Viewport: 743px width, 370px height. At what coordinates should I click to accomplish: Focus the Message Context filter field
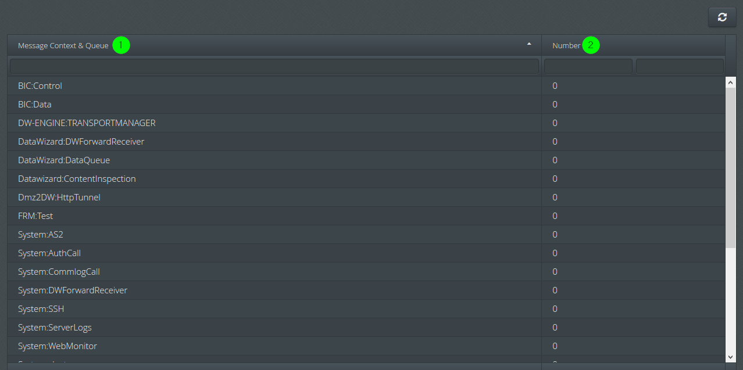[x=274, y=66]
